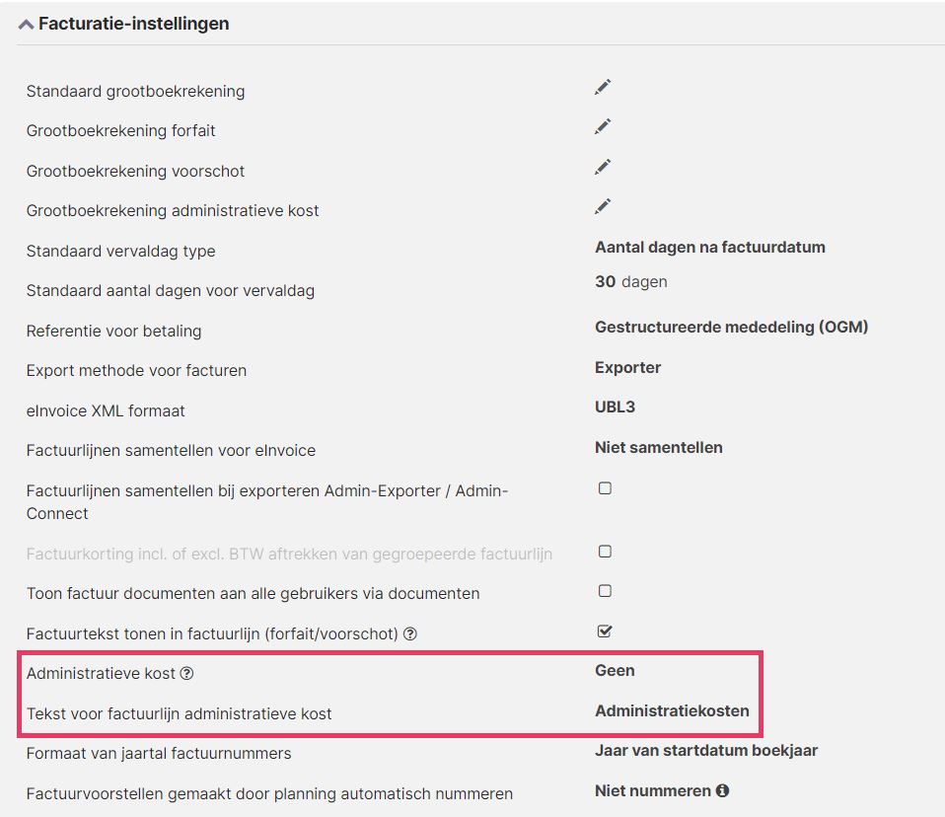Show help for Factuurtekst tonen in factuurlijn
The image size is (945, 817).
410,633
